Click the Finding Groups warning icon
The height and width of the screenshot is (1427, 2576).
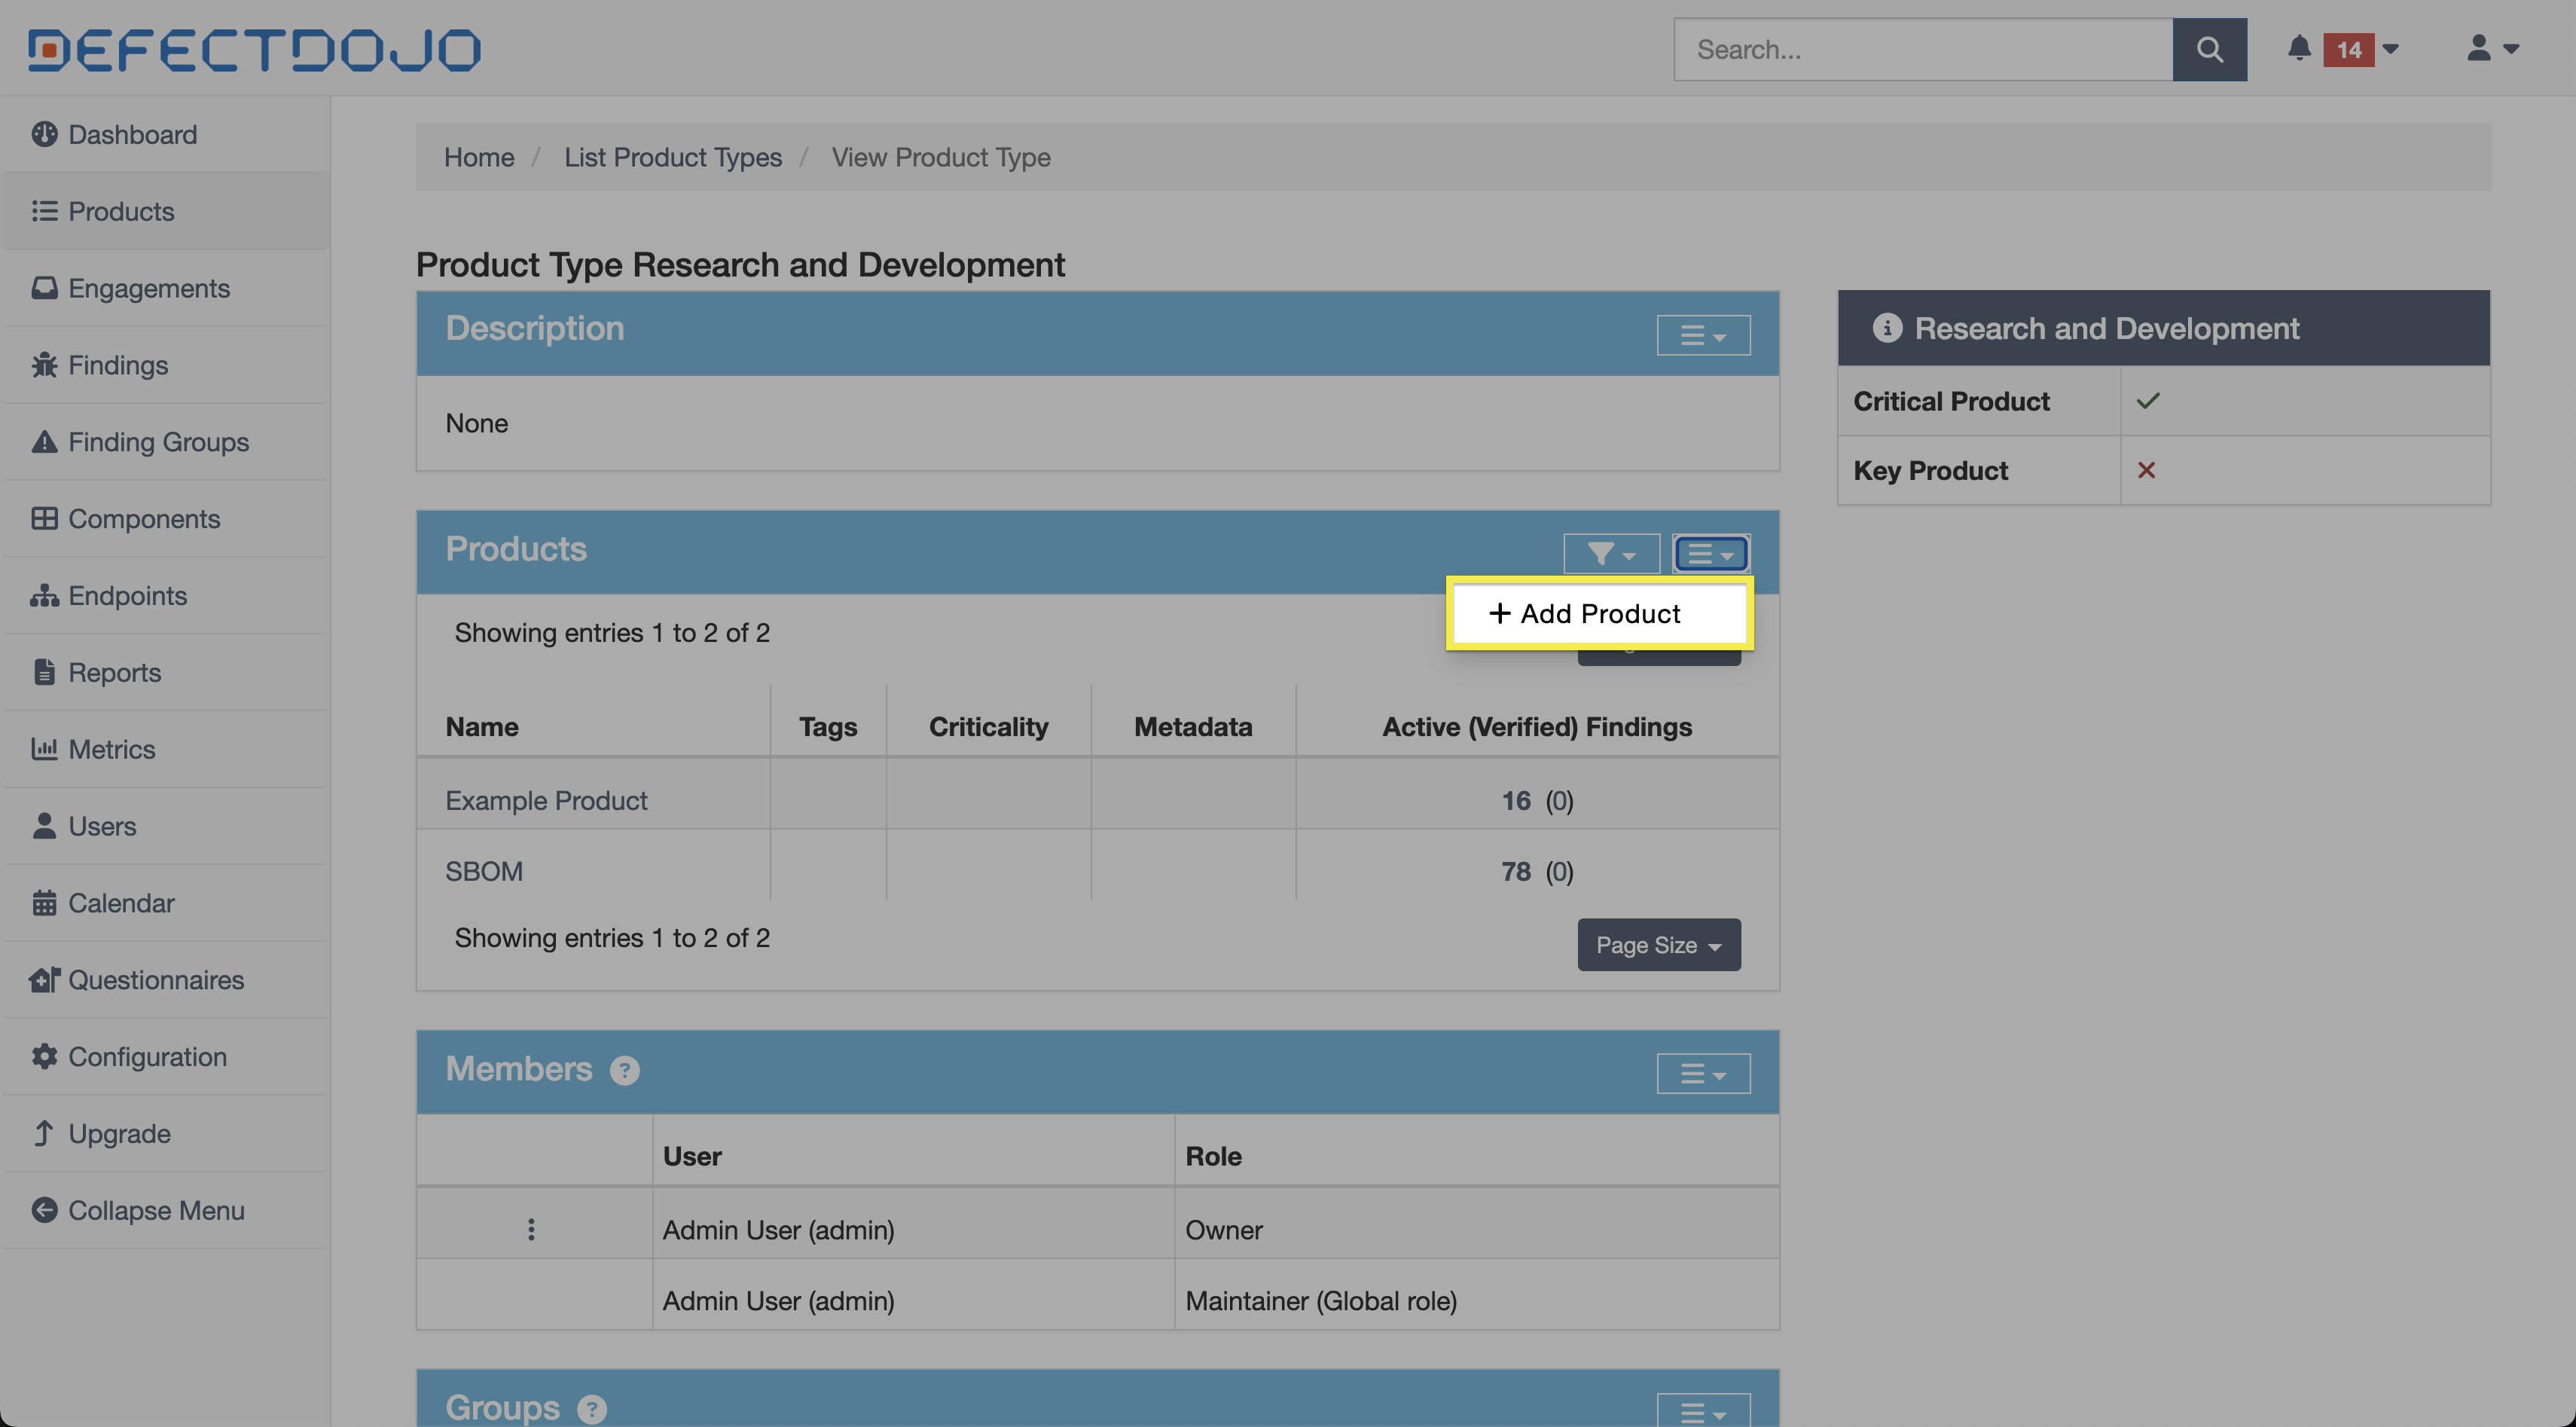pos(44,441)
